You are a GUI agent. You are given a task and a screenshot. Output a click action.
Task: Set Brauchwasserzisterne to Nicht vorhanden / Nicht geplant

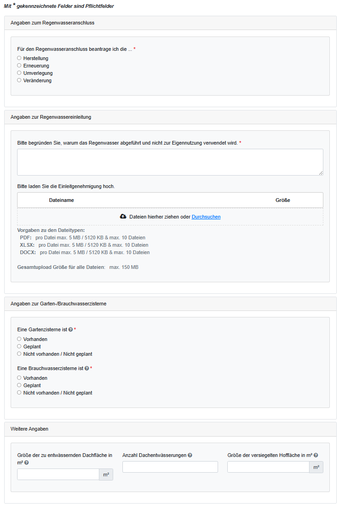click(19, 393)
